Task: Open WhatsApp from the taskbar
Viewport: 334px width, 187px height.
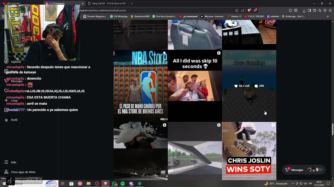Action: [x=114, y=184]
